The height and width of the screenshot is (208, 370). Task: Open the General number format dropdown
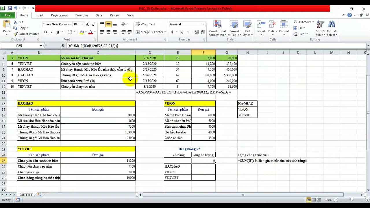[203, 24]
